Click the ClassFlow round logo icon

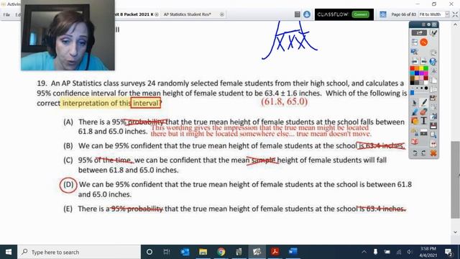pyautogui.click(x=307, y=14)
